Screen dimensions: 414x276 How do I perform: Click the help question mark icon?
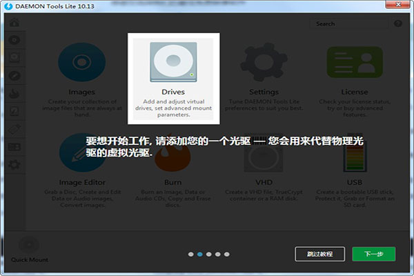398,23
